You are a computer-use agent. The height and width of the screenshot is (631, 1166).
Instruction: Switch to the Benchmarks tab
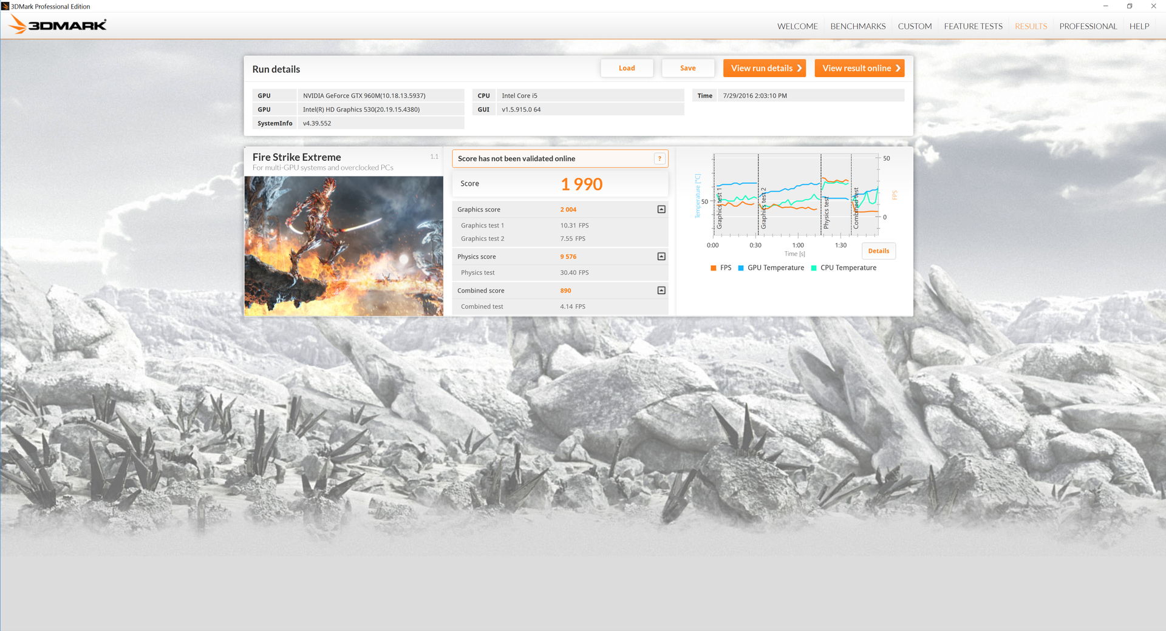click(857, 26)
